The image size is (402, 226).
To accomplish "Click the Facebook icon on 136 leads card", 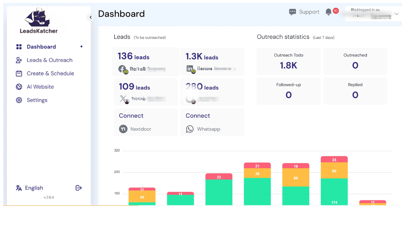I will tap(122, 69).
